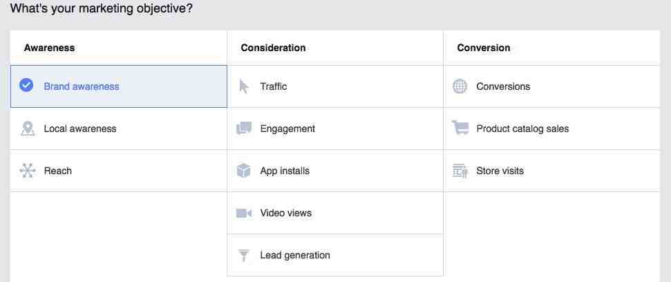The height and width of the screenshot is (282, 671).
Task: Click the Consideration column heading
Action: [x=273, y=48]
